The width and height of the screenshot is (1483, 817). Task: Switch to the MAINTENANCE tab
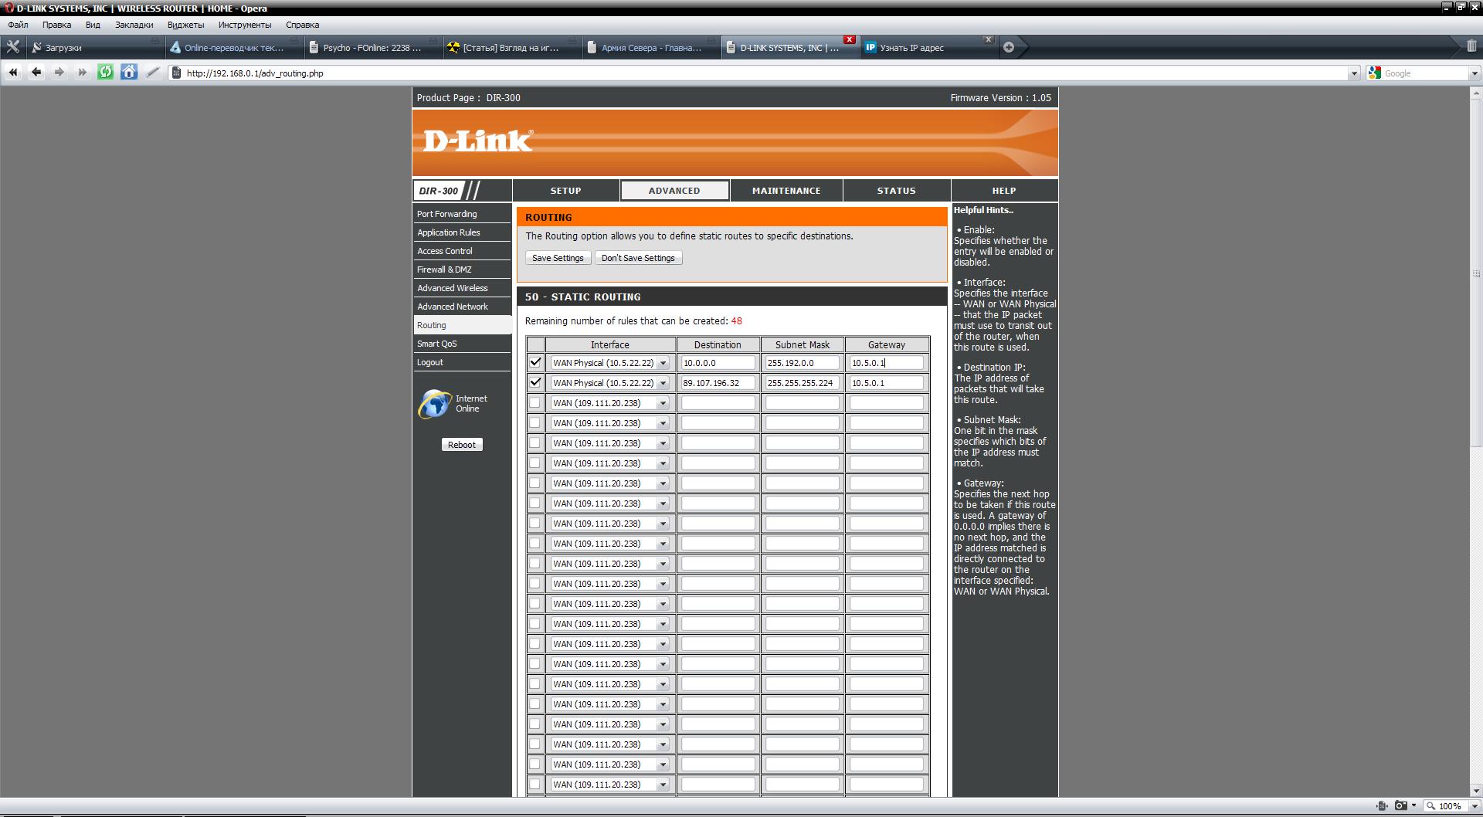click(x=786, y=191)
